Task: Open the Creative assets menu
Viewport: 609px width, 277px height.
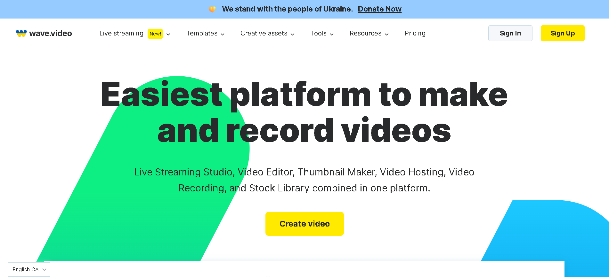Action: [x=264, y=33]
